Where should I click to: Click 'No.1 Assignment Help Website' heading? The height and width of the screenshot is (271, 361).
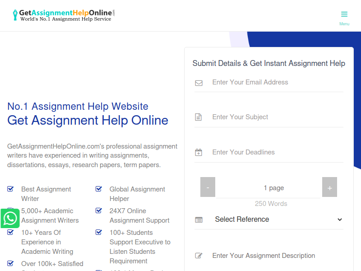[x=78, y=107]
